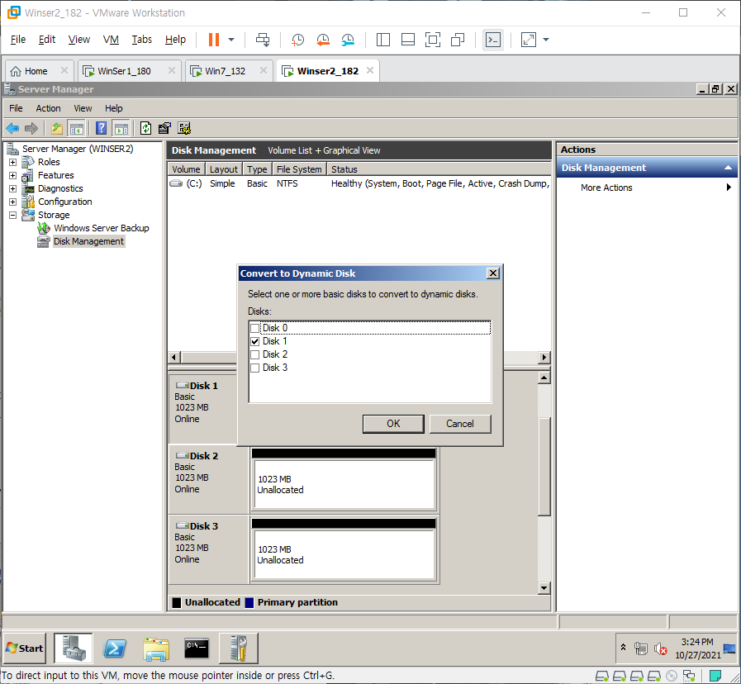Click the VMware pause VM icon

[x=214, y=40]
